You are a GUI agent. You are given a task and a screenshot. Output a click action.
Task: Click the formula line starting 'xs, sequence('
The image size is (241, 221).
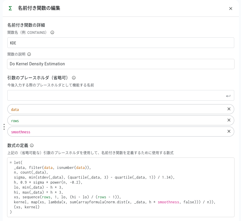(67, 197)
